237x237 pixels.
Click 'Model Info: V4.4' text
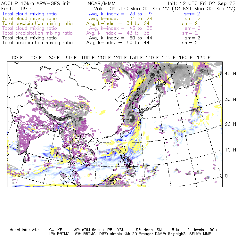[25, 230]
